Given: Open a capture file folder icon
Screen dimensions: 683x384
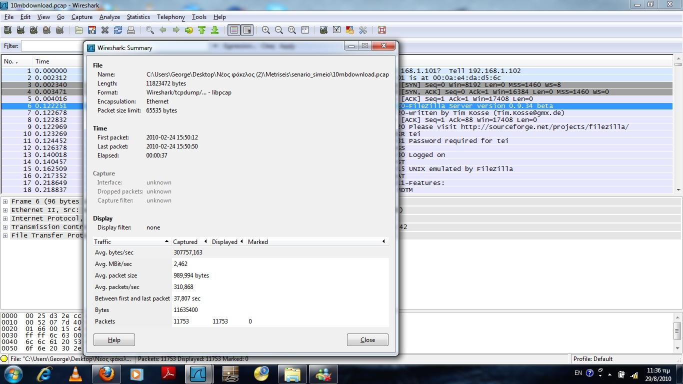Looking at the screenshot, I should (x=79, y=30).
